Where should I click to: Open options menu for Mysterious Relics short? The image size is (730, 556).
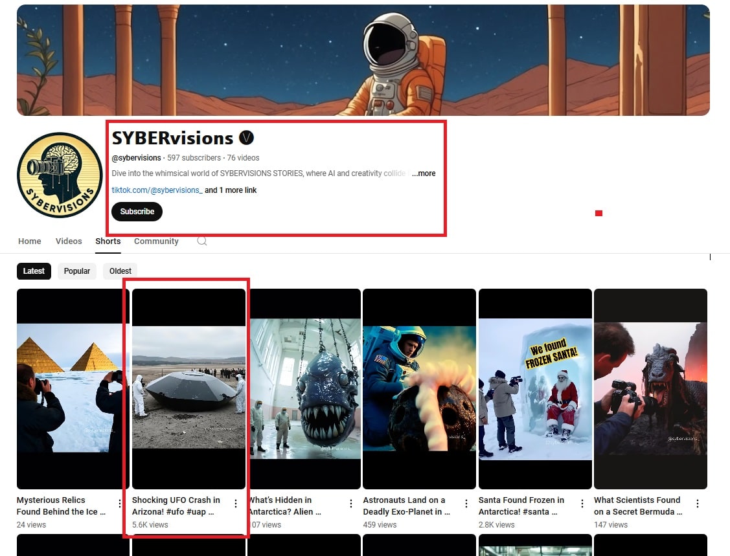click(x=120, y=504)
